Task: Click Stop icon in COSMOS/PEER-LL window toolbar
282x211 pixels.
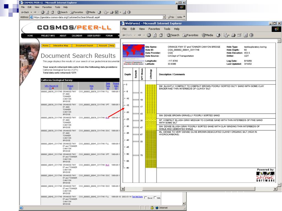Action: point(43,12)
